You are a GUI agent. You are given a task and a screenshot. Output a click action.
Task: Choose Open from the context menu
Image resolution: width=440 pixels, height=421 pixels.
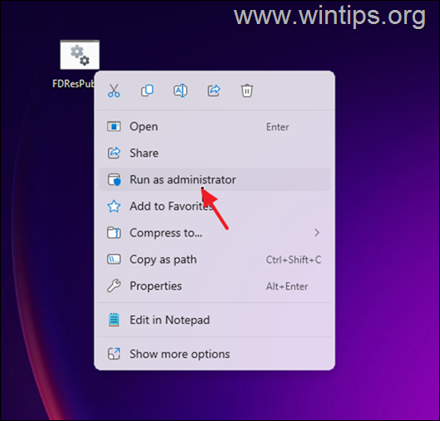215,126
